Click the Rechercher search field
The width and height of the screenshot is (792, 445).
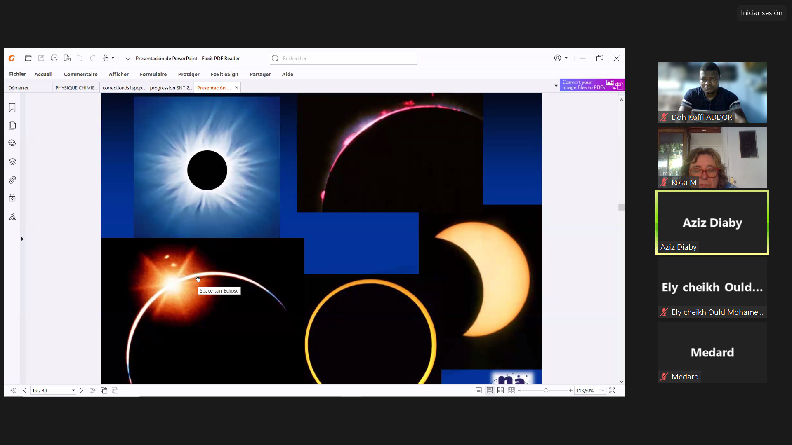343,58
